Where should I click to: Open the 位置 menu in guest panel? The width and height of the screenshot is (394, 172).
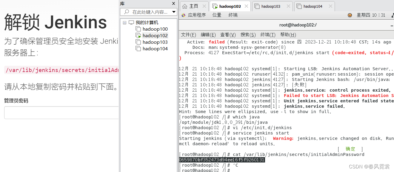217,15
